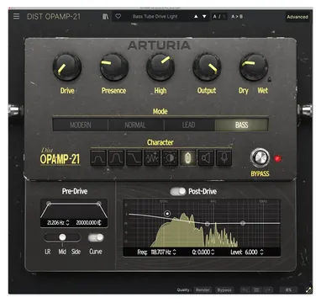Click the resize handle icon at corner
The image size is (321, 303).
[x=308, y=290]
